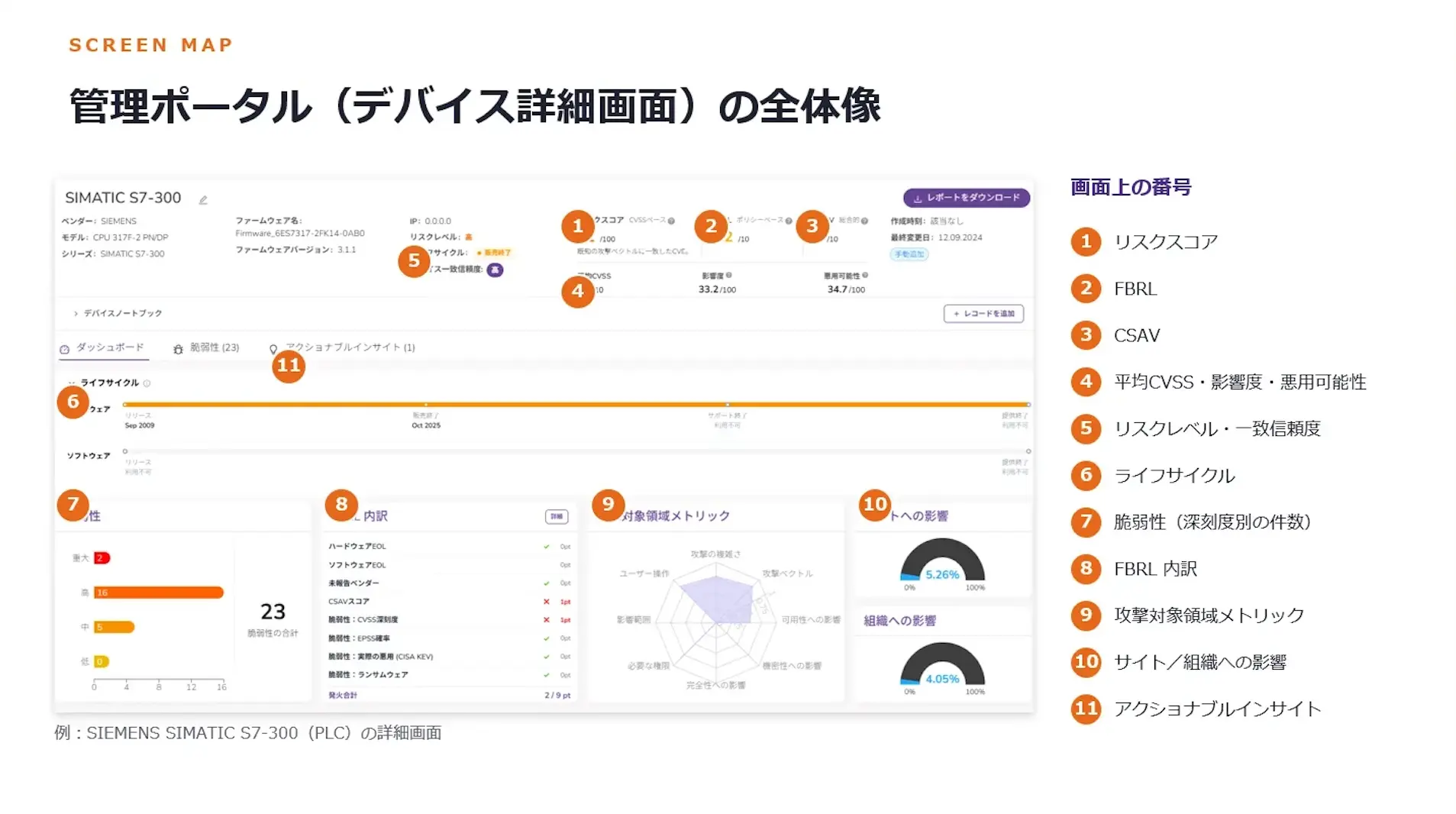Click the 最終変更日 12.09.2024 value
This screenshot has width=1456, height=814.
960,237
